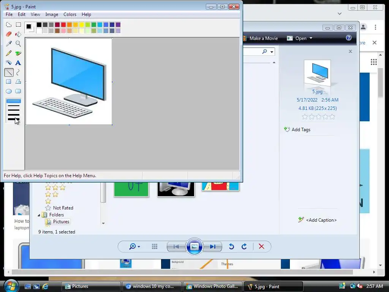Open the View menu in Paint

(x=35, y=14)
